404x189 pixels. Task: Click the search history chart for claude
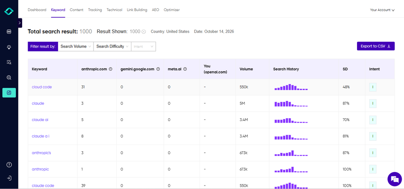(291, 104)
